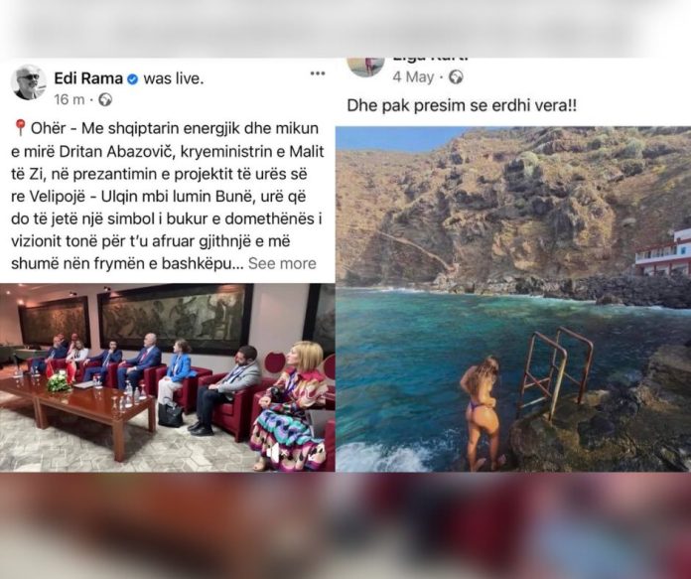Click the globe privacy icon next to 16 m
691x579 pixels.
tap(105, 100)
